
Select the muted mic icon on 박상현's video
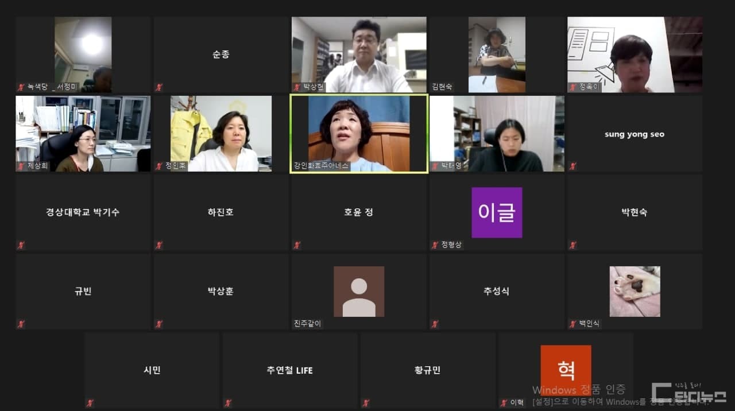[x=296, y=86]
